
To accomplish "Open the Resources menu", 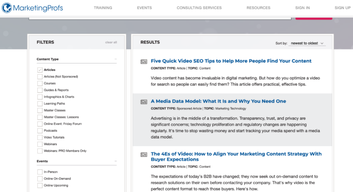I will [258, 8].
